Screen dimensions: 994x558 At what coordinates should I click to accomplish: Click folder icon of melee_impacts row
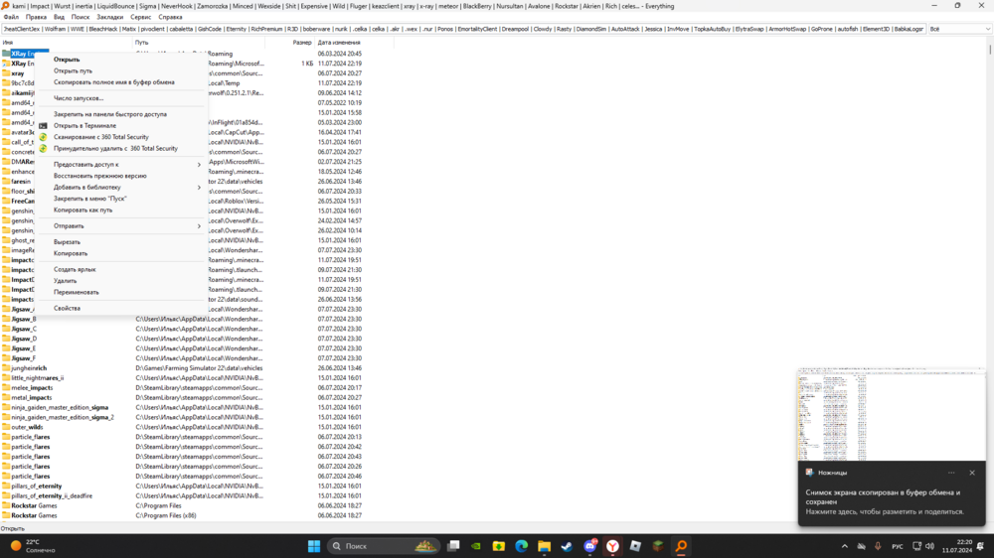[6, 387]
